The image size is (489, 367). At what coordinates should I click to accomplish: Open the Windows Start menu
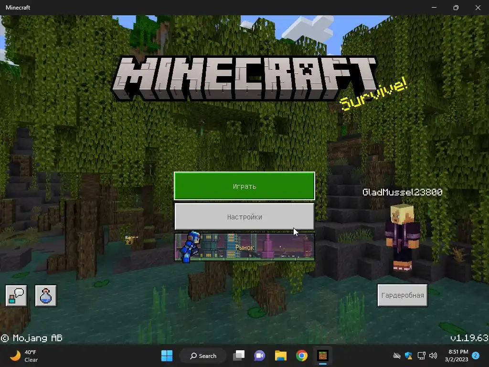pos(167,356)
